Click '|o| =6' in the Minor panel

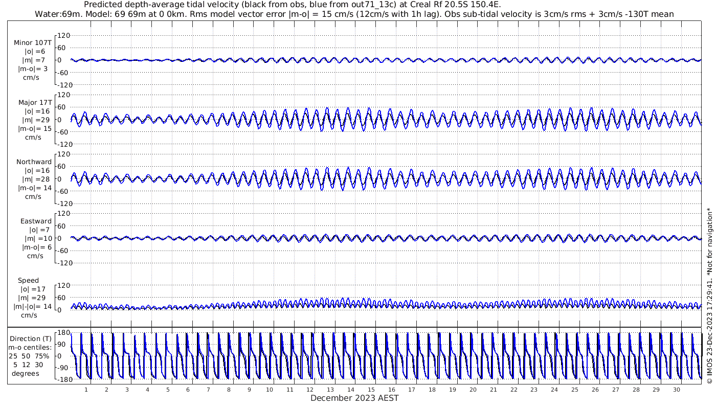point(35,52)
